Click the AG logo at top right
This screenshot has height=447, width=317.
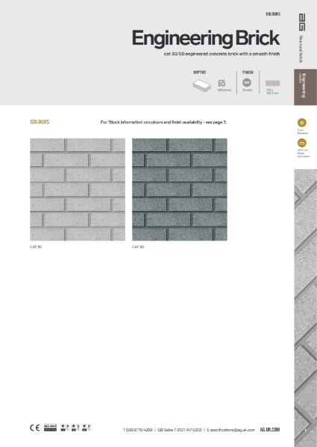tap(302, 22)
